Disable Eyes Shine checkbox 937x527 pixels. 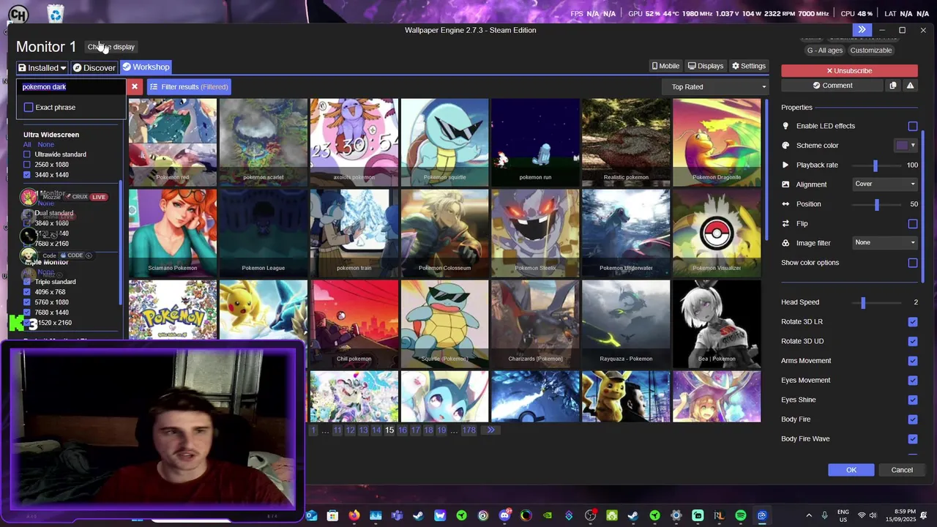[913, 400]
